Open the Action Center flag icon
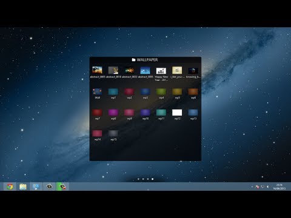 [257, 187]
